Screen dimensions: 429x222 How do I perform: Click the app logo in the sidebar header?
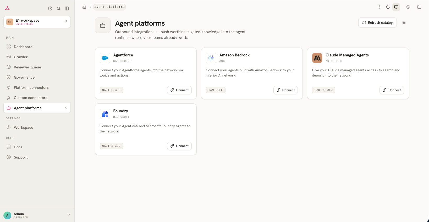pyautogui.click(x=7, y=8)
